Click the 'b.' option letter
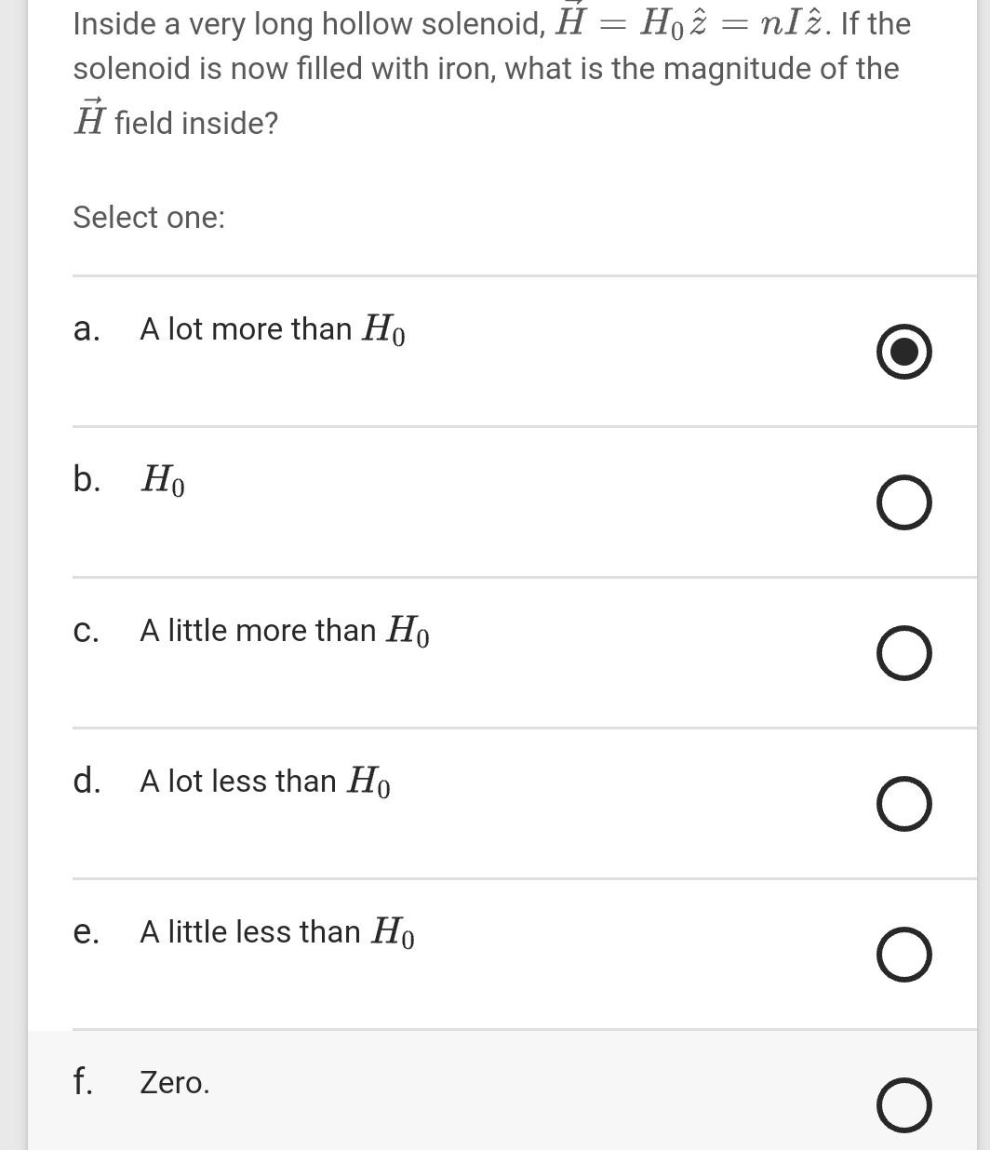The height and width of the screenshot is (1150, 990). [86, 479]
